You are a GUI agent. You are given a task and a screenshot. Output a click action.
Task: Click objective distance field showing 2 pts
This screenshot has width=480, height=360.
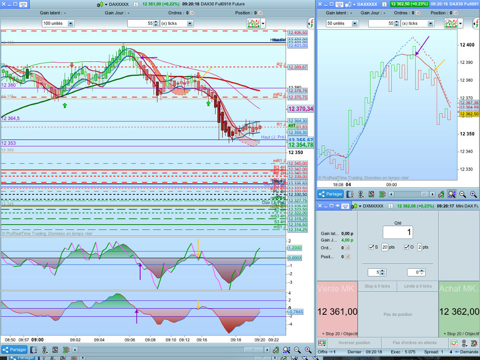tap(420, 247)
